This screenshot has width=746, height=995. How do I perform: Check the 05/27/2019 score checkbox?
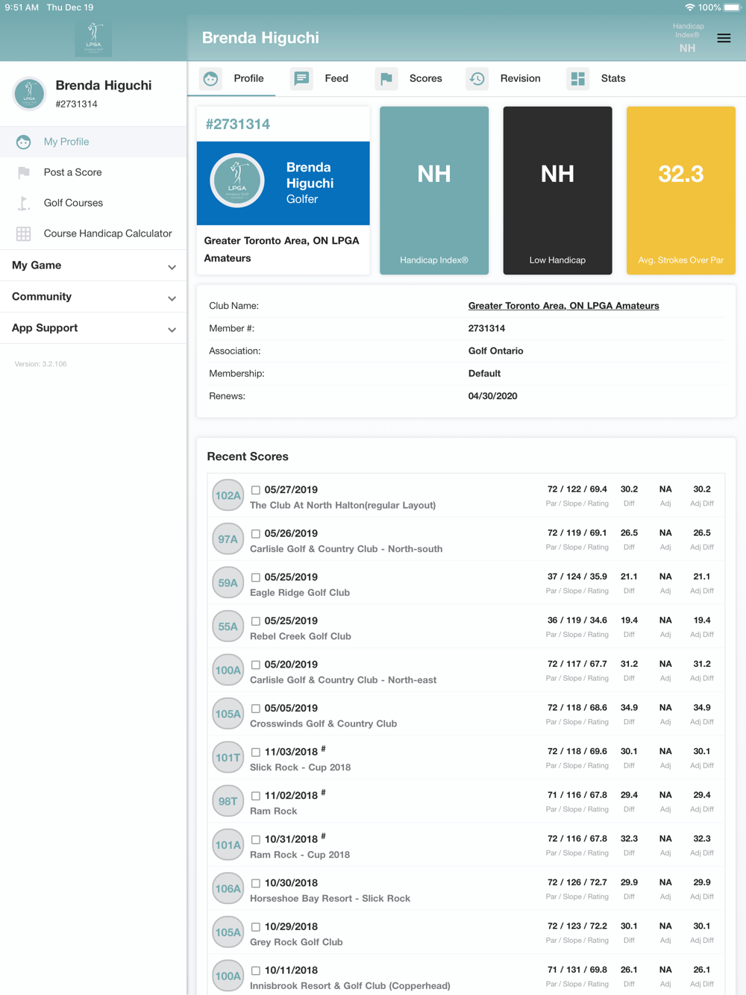coord(256,490)
